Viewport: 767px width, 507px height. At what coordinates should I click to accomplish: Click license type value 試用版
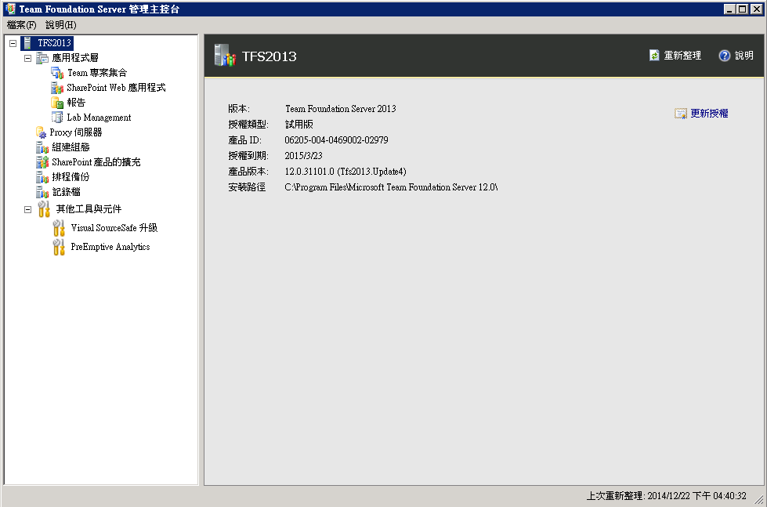(x=299, y=125)
